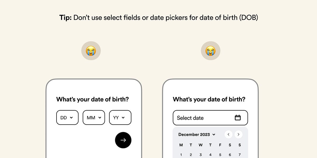Click the What's your date of birth label
This screenshot has width=317, height=158.
tap(92, 99)
